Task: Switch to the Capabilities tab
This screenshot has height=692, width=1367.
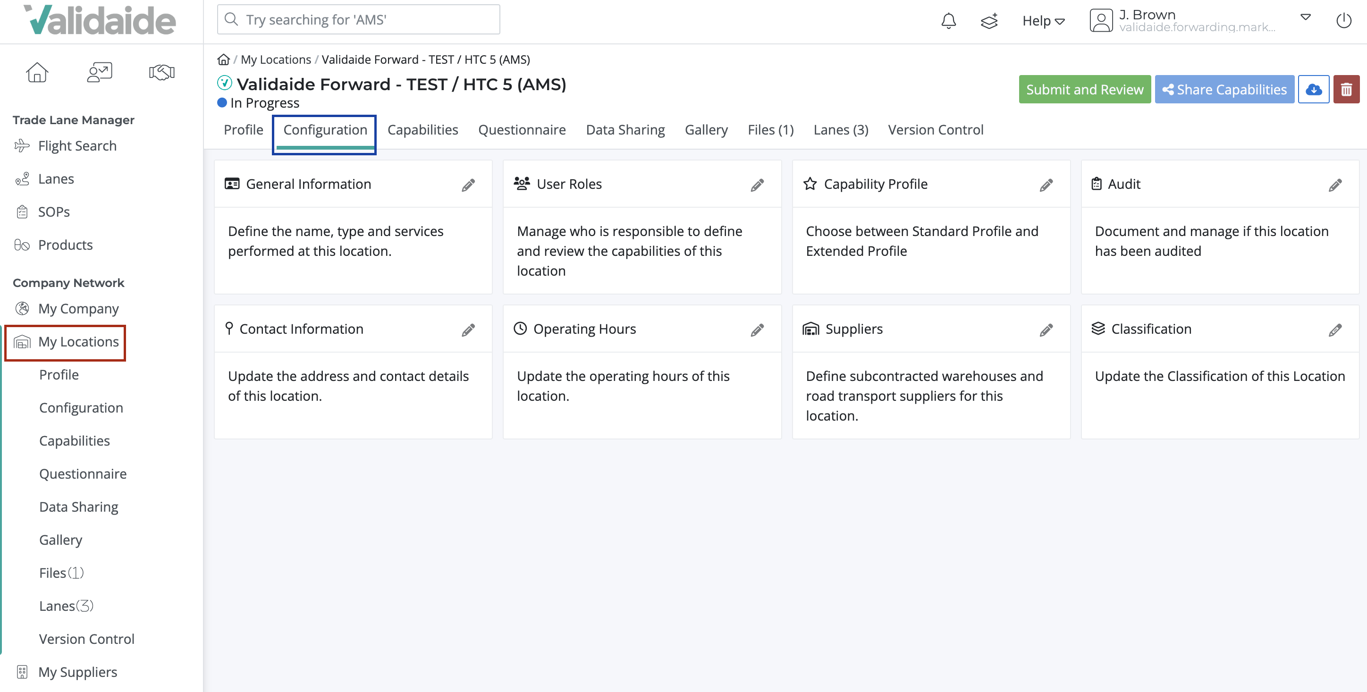Action: [x=422, y=129]
